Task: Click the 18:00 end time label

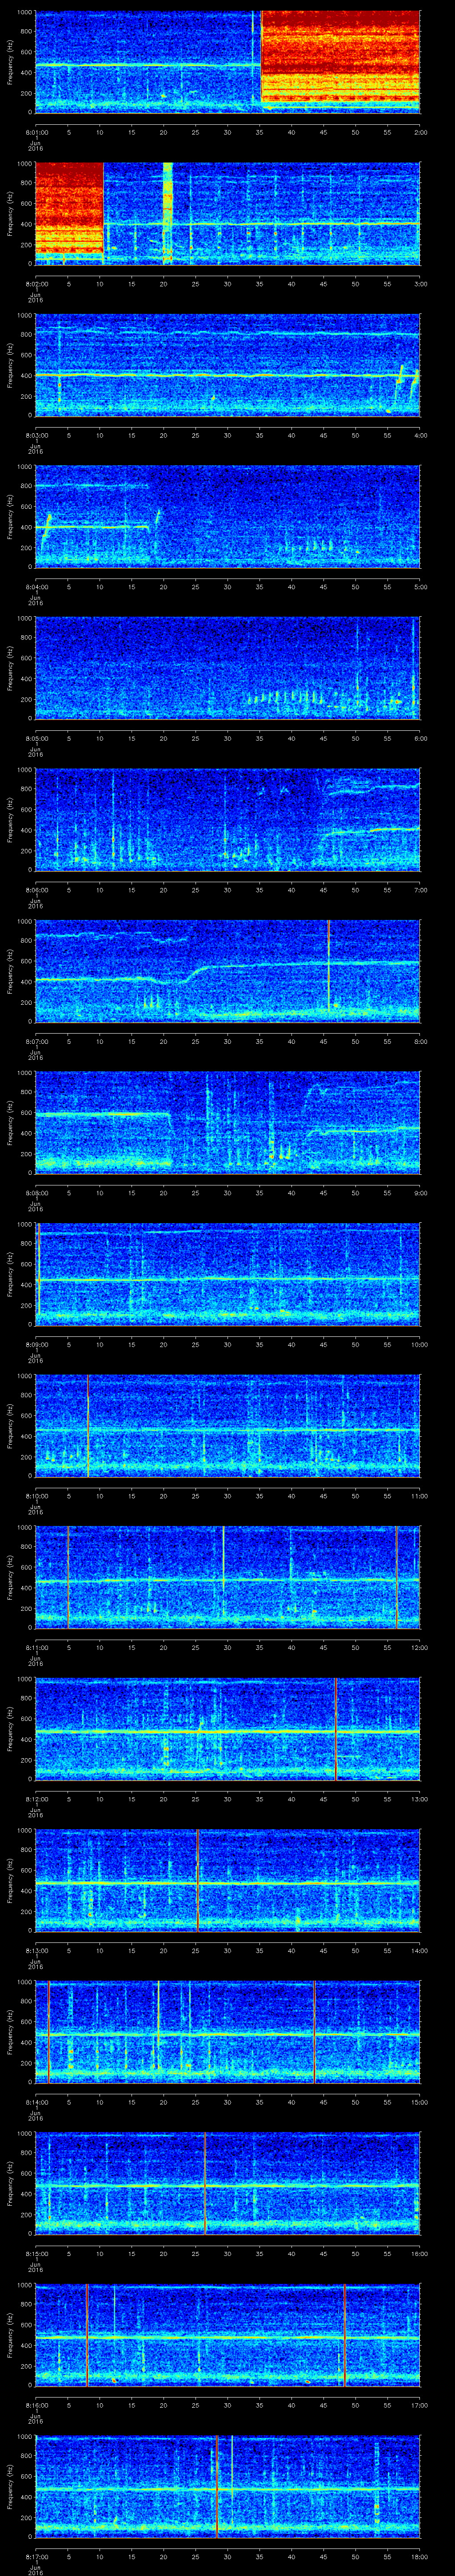Action: tap(419, 2556)
